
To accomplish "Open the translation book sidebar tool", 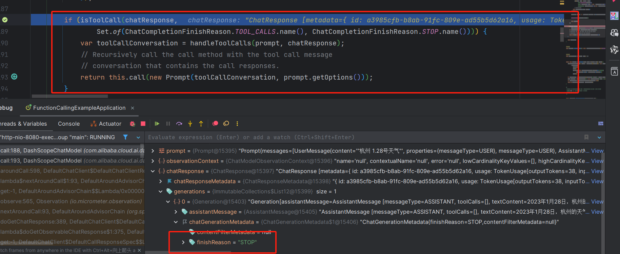I will pos(614,71).
